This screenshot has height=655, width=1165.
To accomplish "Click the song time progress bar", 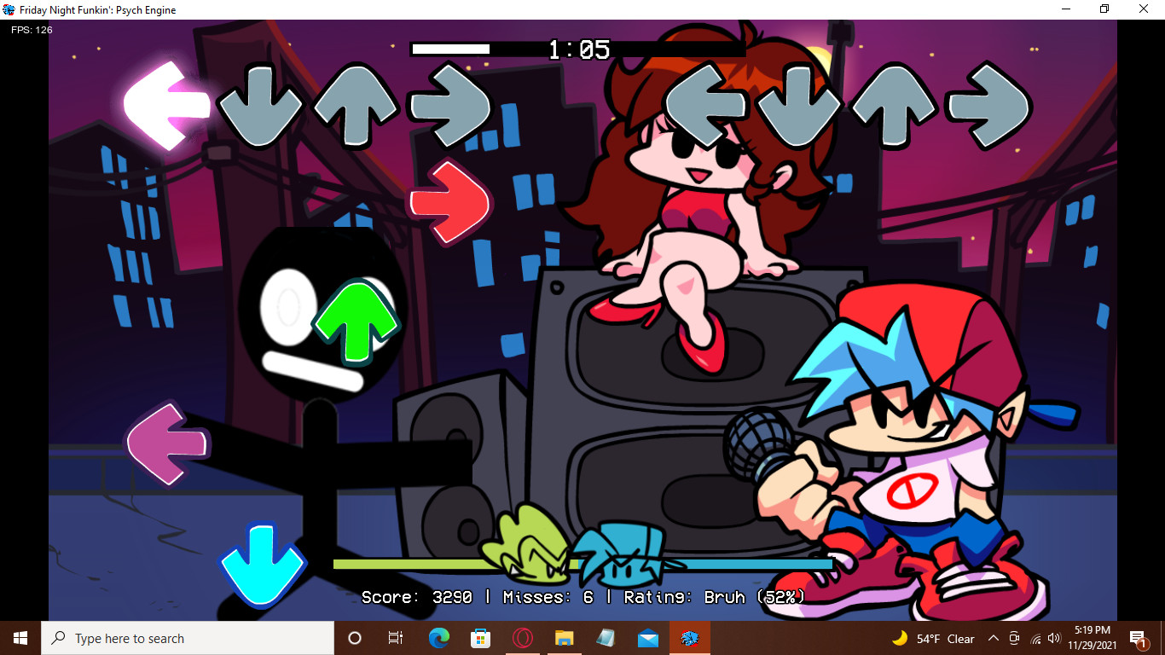I will [x=578, y=49].
